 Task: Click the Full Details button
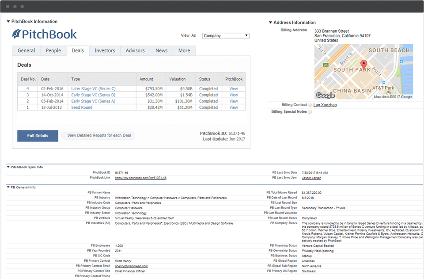(38, 136)
